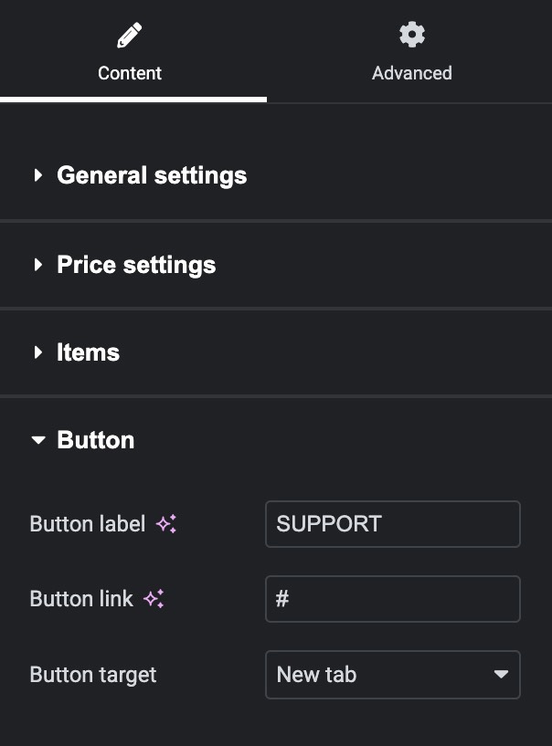Click the AI sparkle icon beside Button label
This screenshot has height=746, width=552.
(x=165, y=524)
